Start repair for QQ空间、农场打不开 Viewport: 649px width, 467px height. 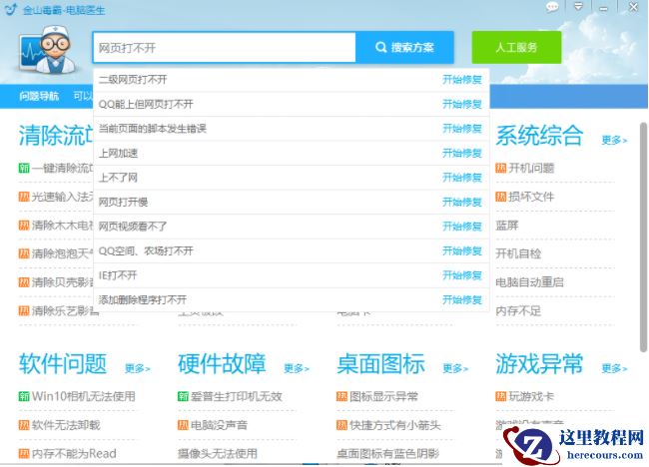(x=462, y=250)
